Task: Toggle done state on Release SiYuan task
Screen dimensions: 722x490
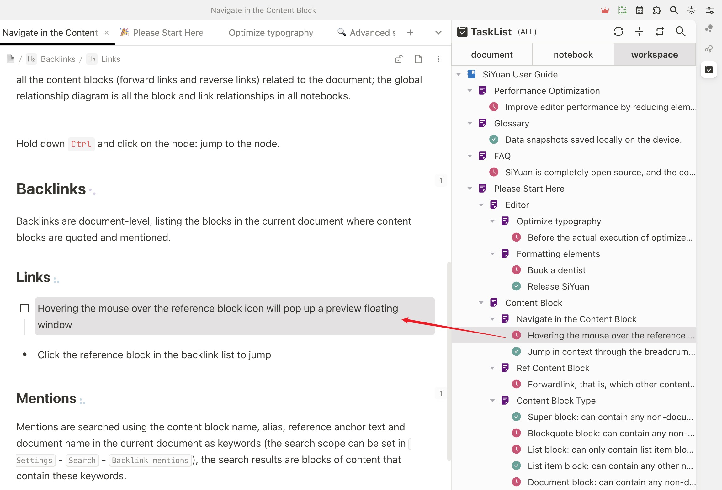Action: 516,286
